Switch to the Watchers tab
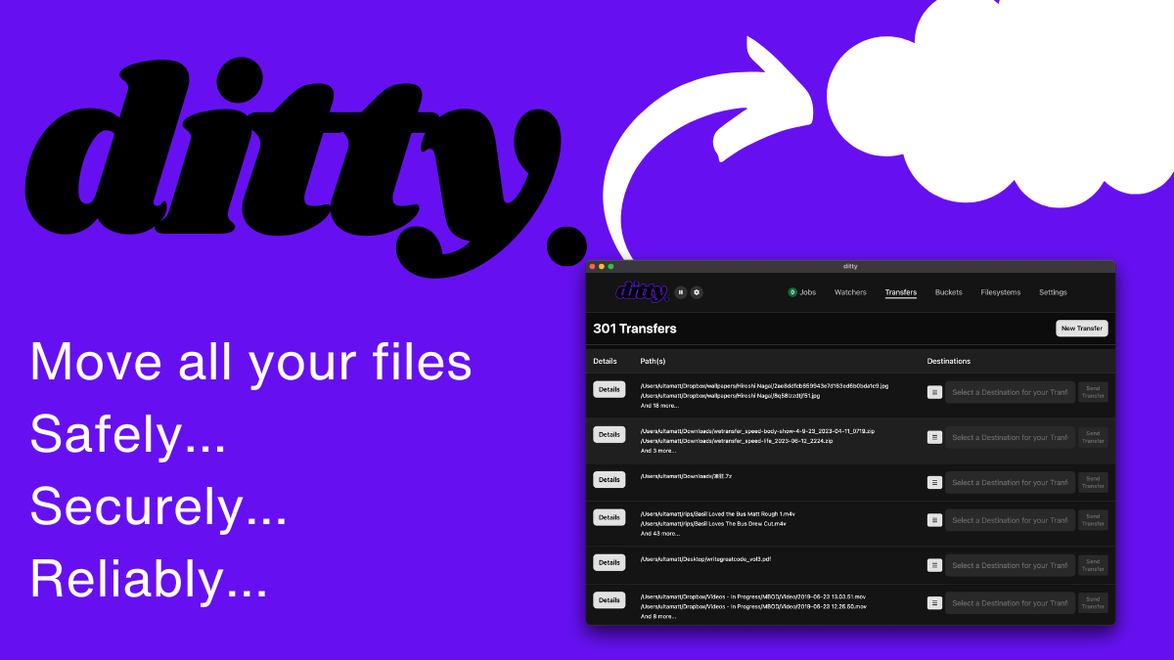This screenshot has height=660, width=1174. (x=850, y=291)
